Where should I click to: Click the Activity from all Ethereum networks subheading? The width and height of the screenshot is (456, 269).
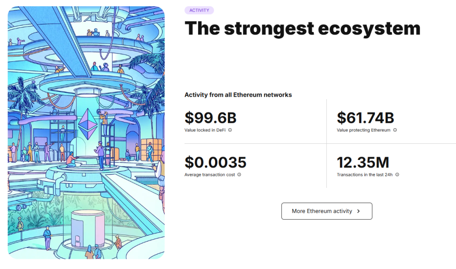tap(238, 95)
